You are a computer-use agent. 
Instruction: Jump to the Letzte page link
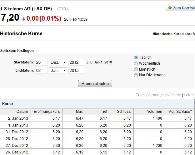(189, 95)
